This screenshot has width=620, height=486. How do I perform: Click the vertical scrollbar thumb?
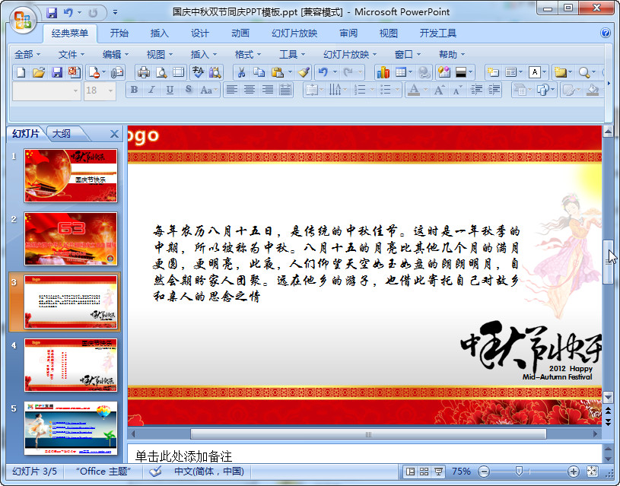pos(608,262)
